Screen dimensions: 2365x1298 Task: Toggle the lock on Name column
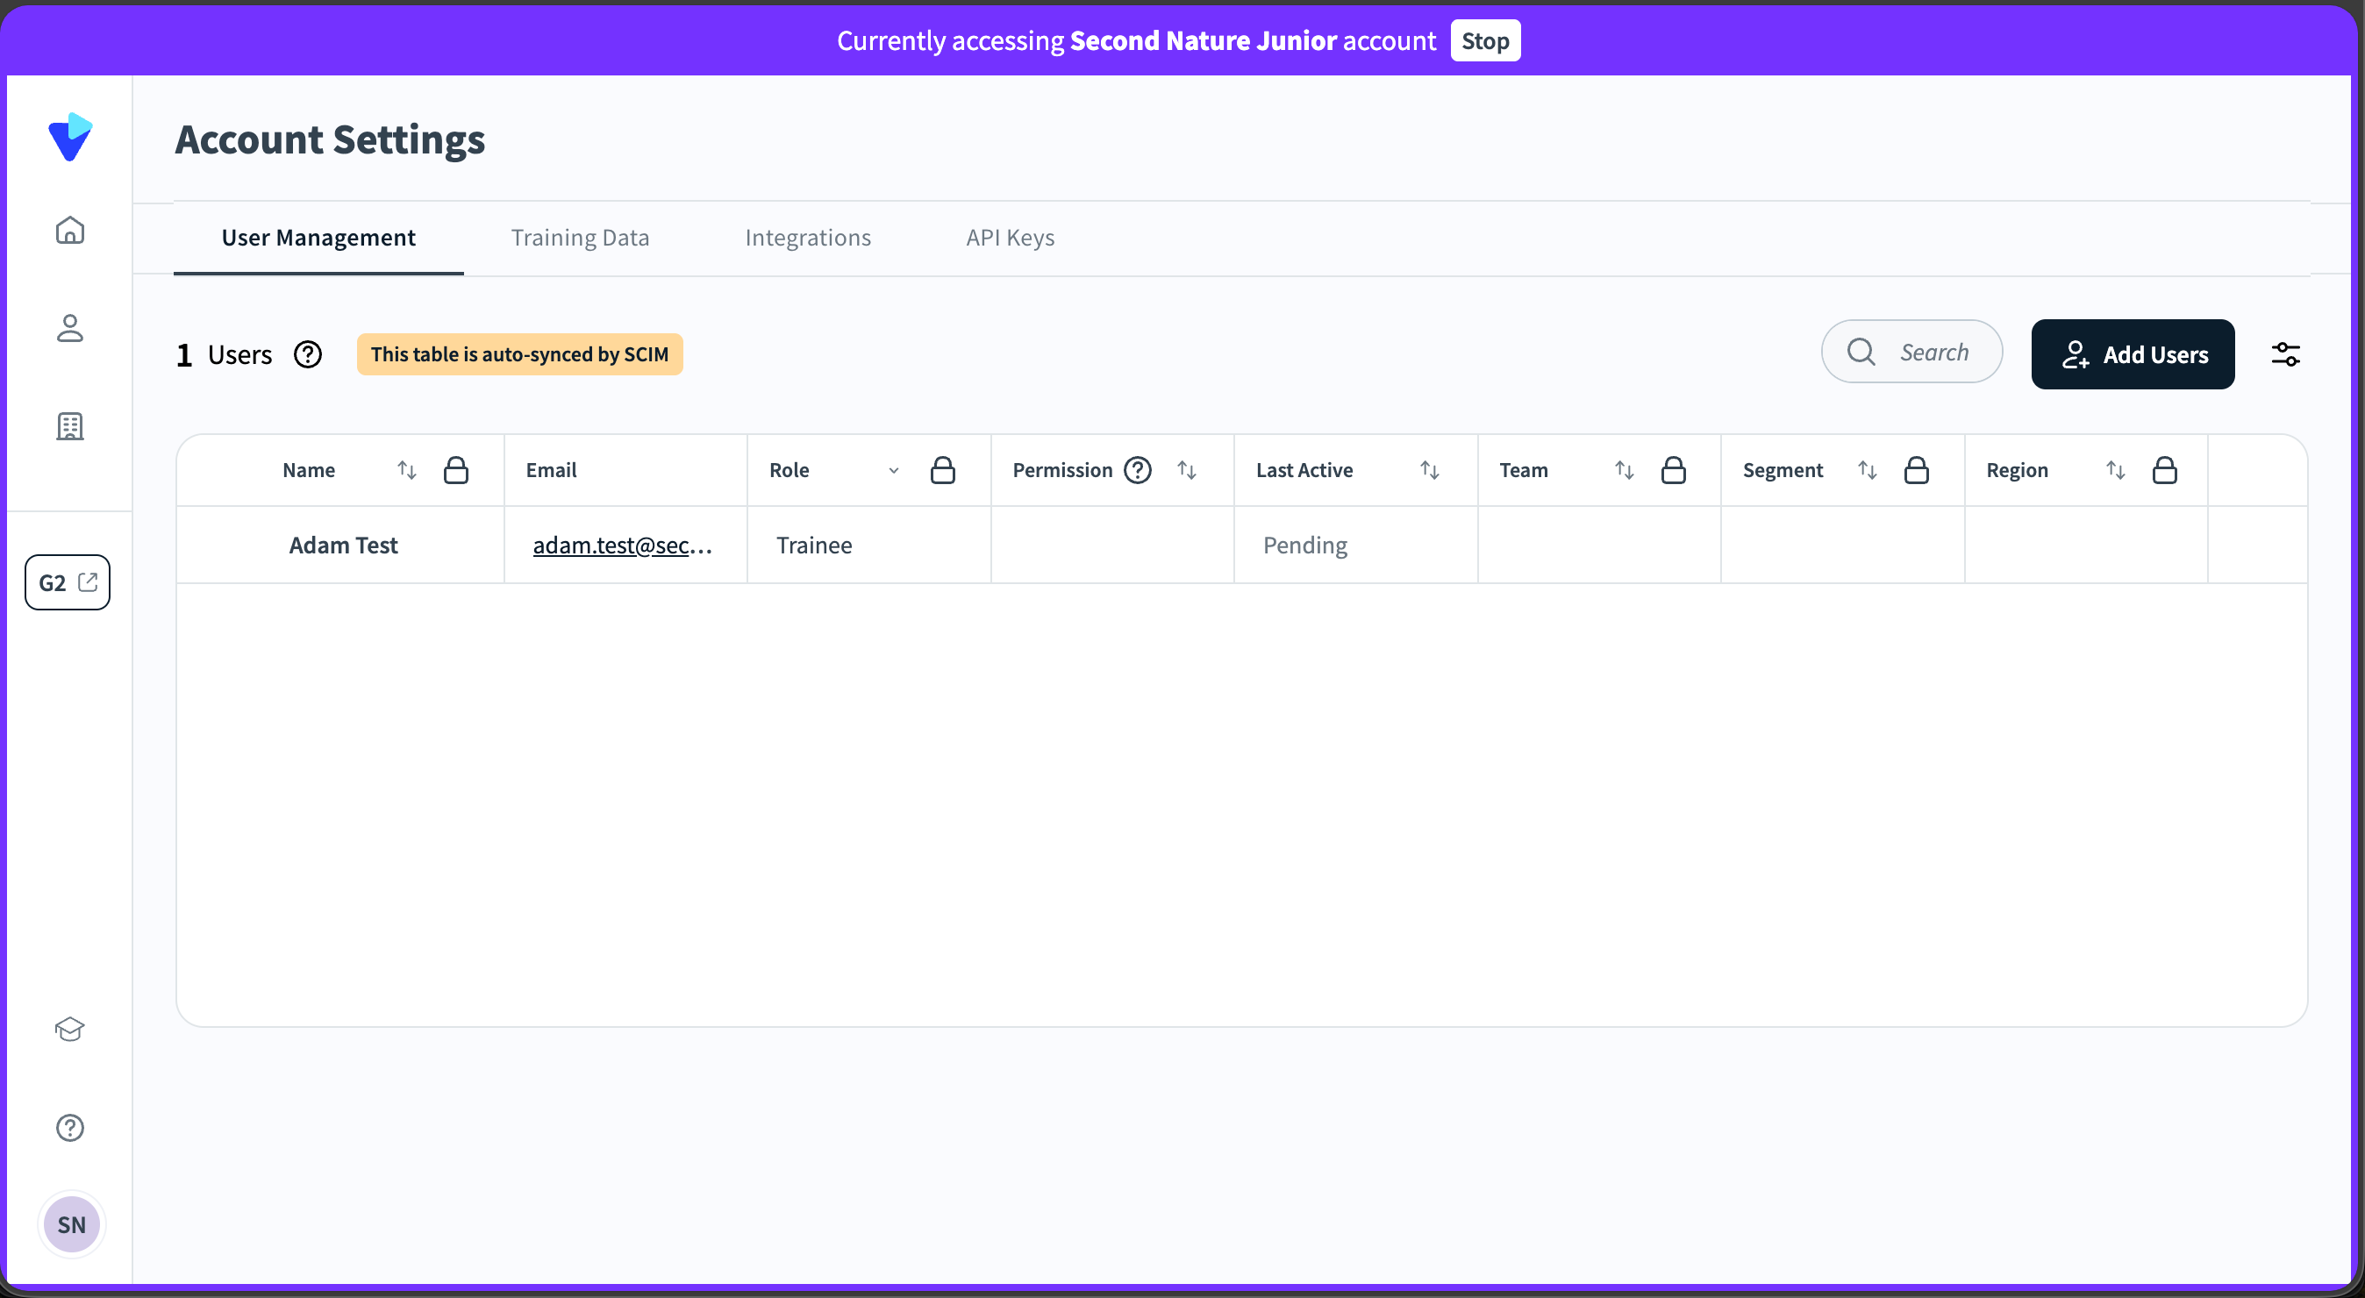coord(456,470)
